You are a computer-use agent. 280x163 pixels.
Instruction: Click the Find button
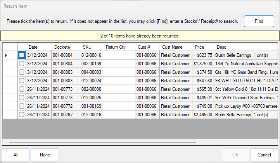259,21
